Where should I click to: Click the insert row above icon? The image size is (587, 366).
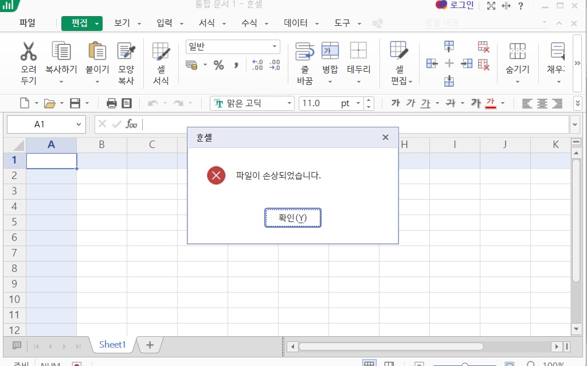click(x=449, y=46)
